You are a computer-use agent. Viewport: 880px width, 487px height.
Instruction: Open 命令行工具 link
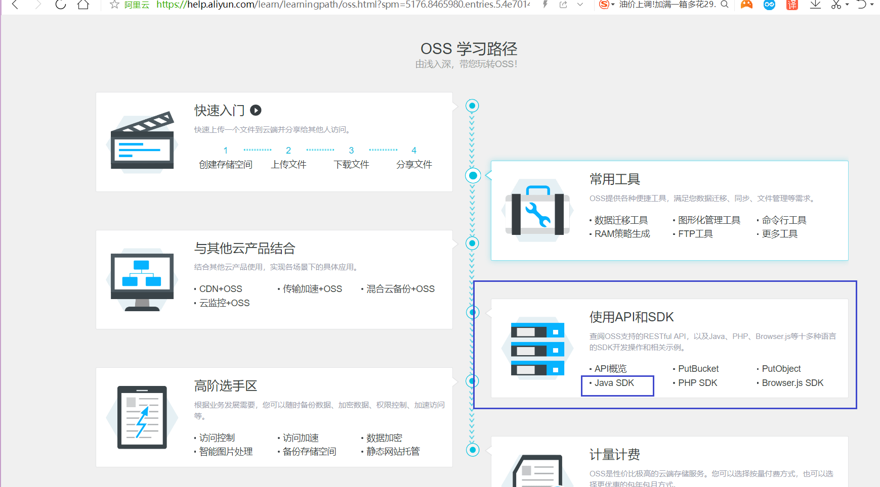pyautogui.click(x=784, y=220)
